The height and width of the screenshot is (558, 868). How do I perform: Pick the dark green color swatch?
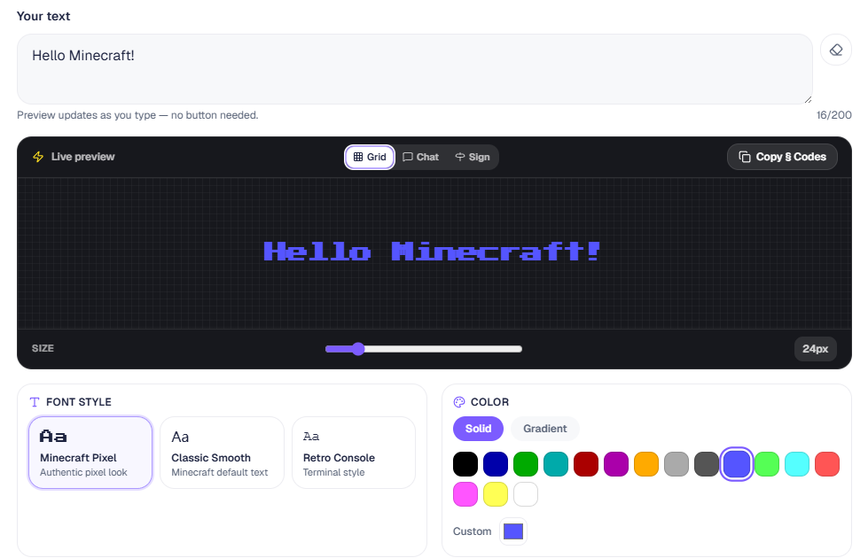526,464
